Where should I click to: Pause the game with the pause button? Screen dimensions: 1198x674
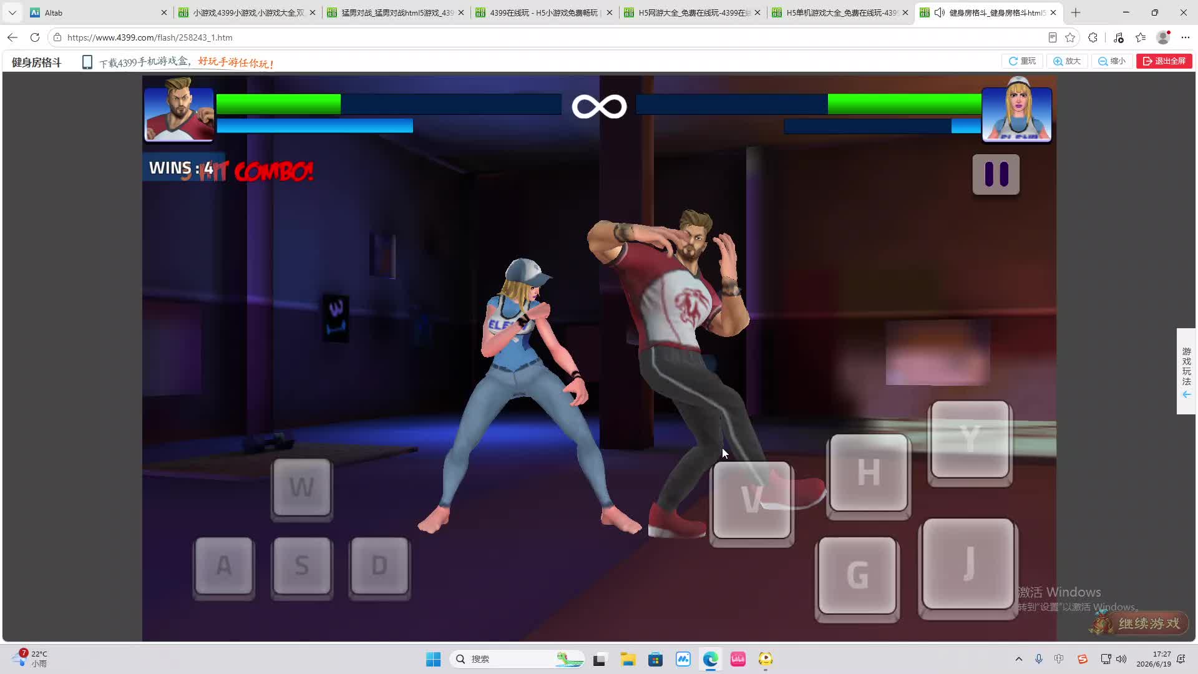point(996,174)
